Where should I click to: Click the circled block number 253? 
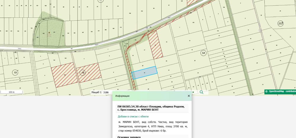[281, 24]
